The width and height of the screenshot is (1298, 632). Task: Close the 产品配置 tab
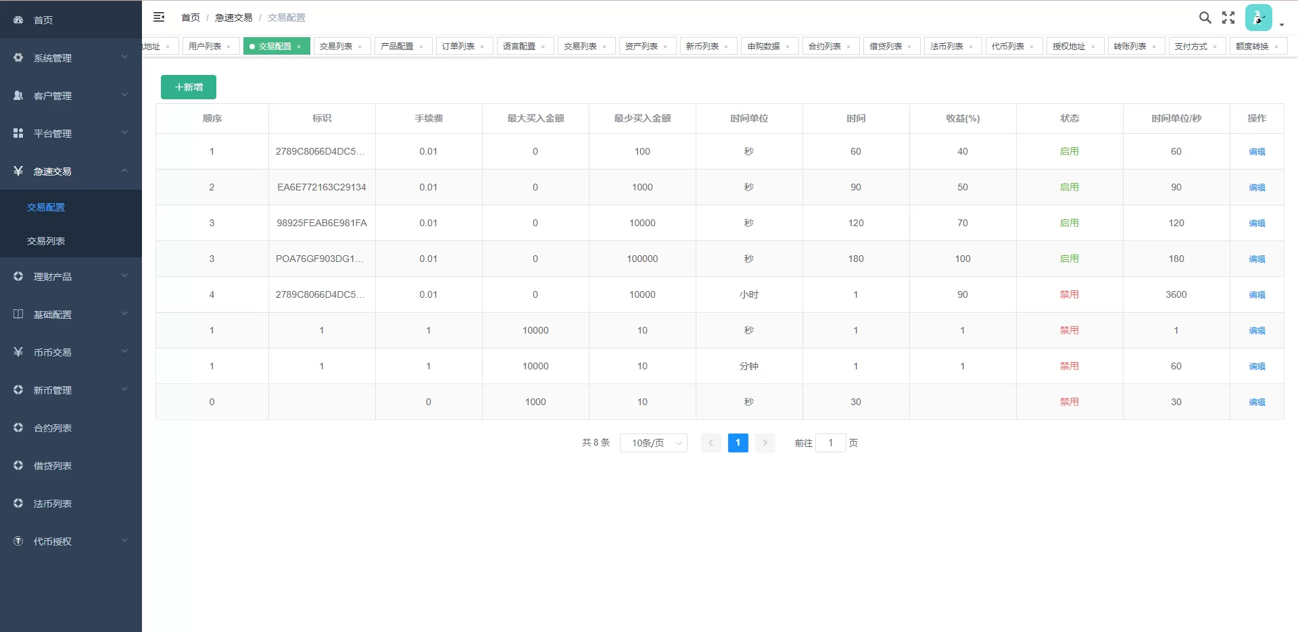(x=421, y=47)
